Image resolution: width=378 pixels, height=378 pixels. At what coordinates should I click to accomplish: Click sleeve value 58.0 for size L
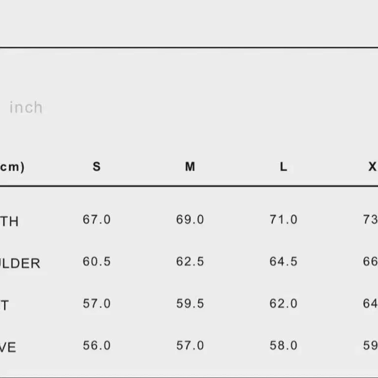coord(283,346)
